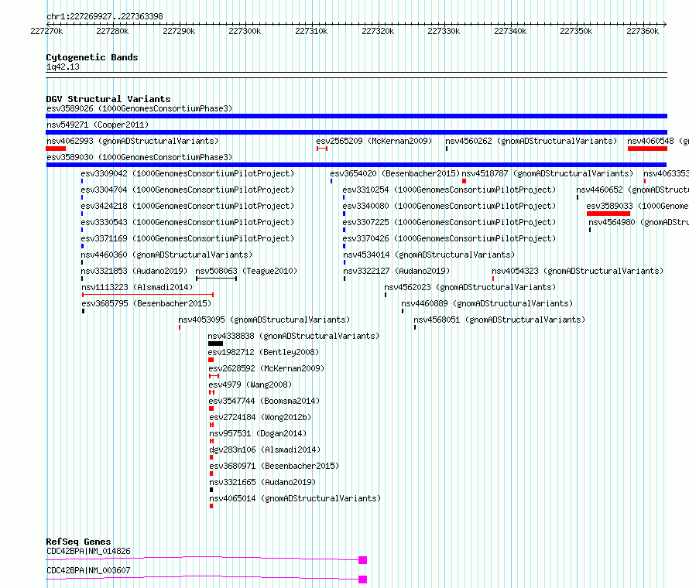The image size is (689, 588).
Task: Click the Cytogenetic Bands track title
Action: [92, 57]
